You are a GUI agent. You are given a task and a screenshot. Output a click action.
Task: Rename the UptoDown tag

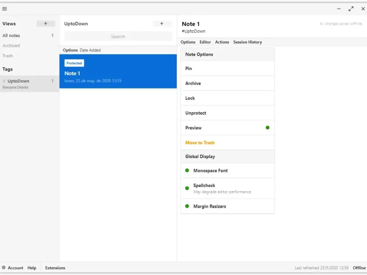pos(9,88)
